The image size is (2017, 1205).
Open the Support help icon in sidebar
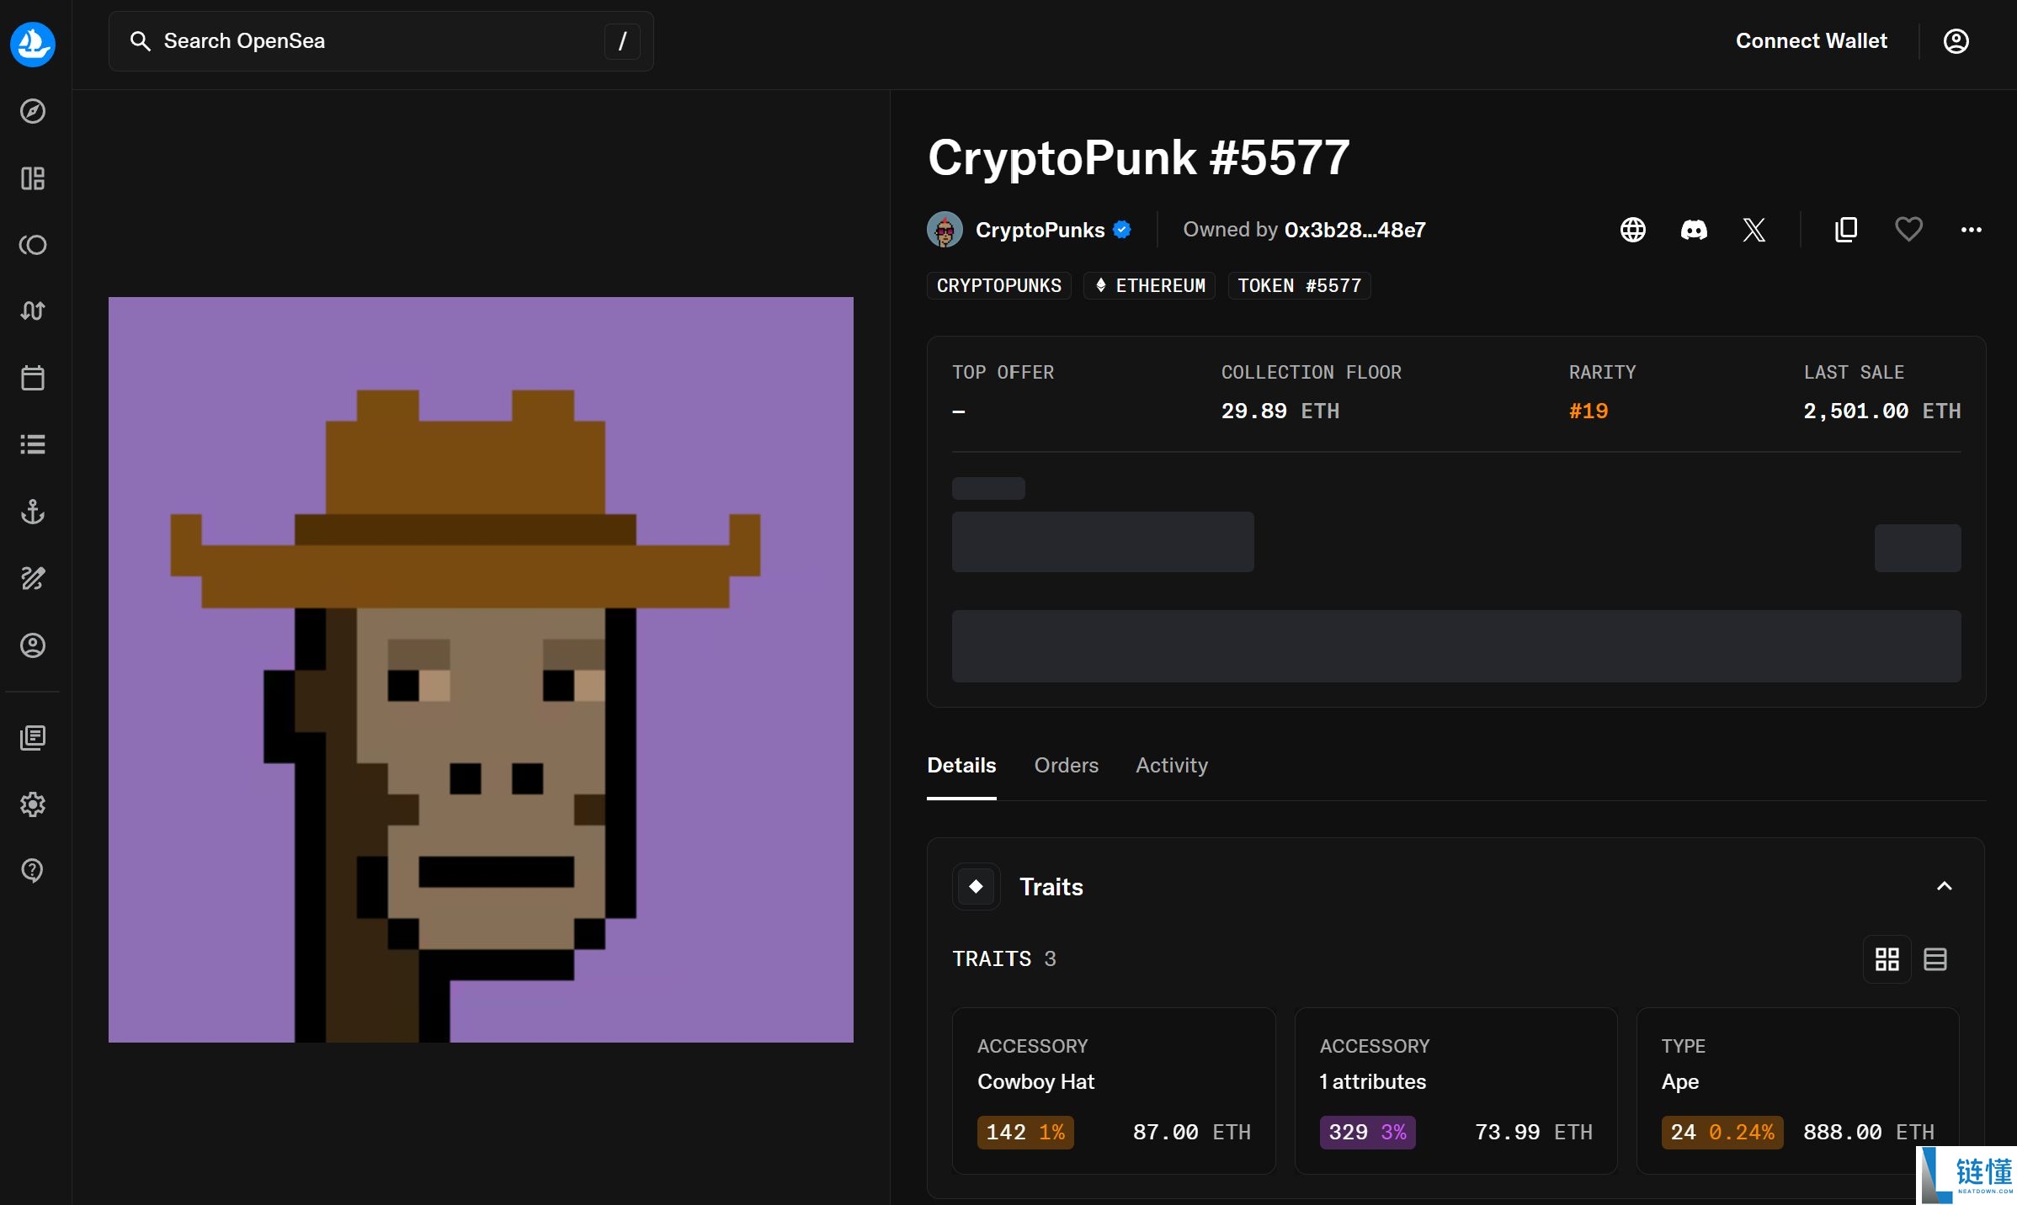pyautogui.click(x=33, y=871)
